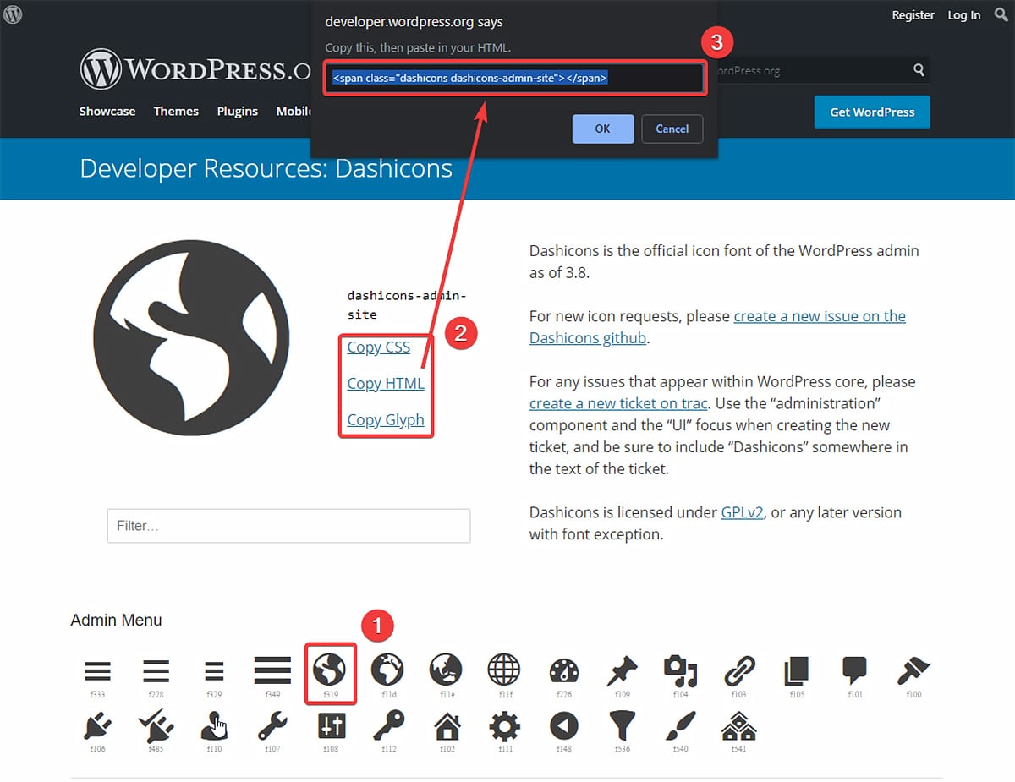Click the magnifier icon in top admin bar

[x=1000, y=14]
